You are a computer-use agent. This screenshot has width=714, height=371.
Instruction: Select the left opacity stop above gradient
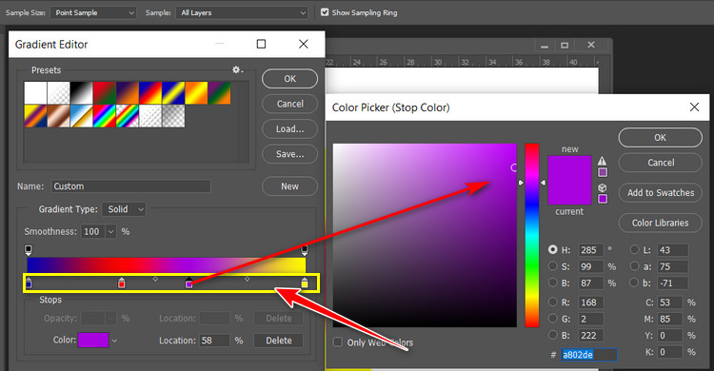tap(29, 250)
